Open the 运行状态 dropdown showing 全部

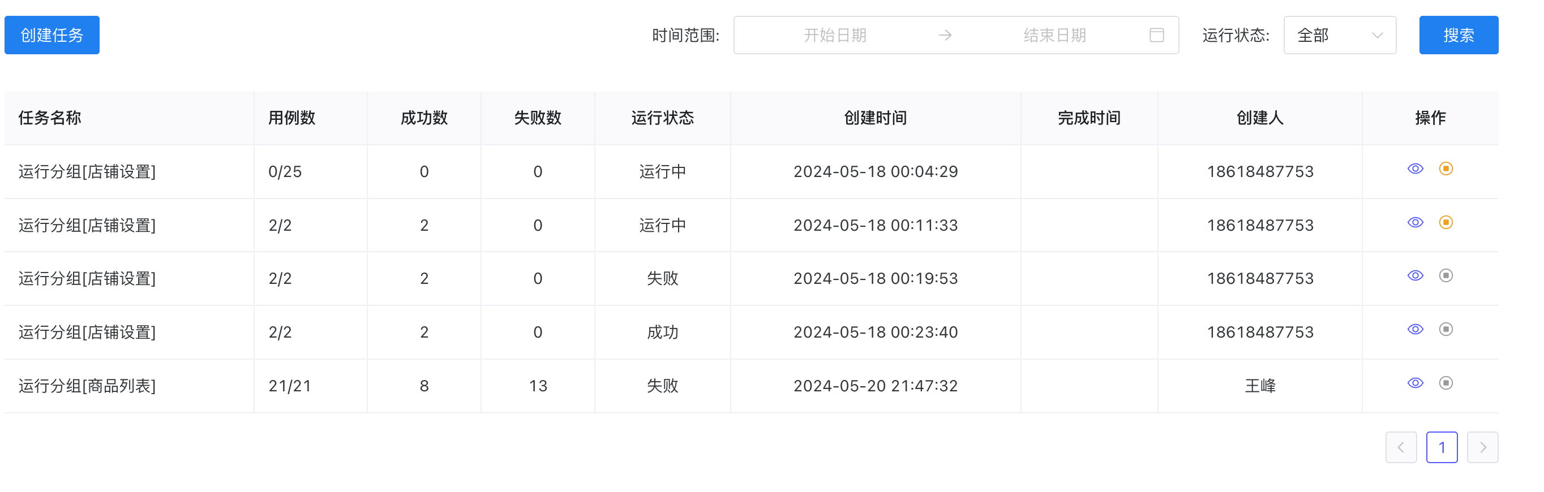point(1340,35)
